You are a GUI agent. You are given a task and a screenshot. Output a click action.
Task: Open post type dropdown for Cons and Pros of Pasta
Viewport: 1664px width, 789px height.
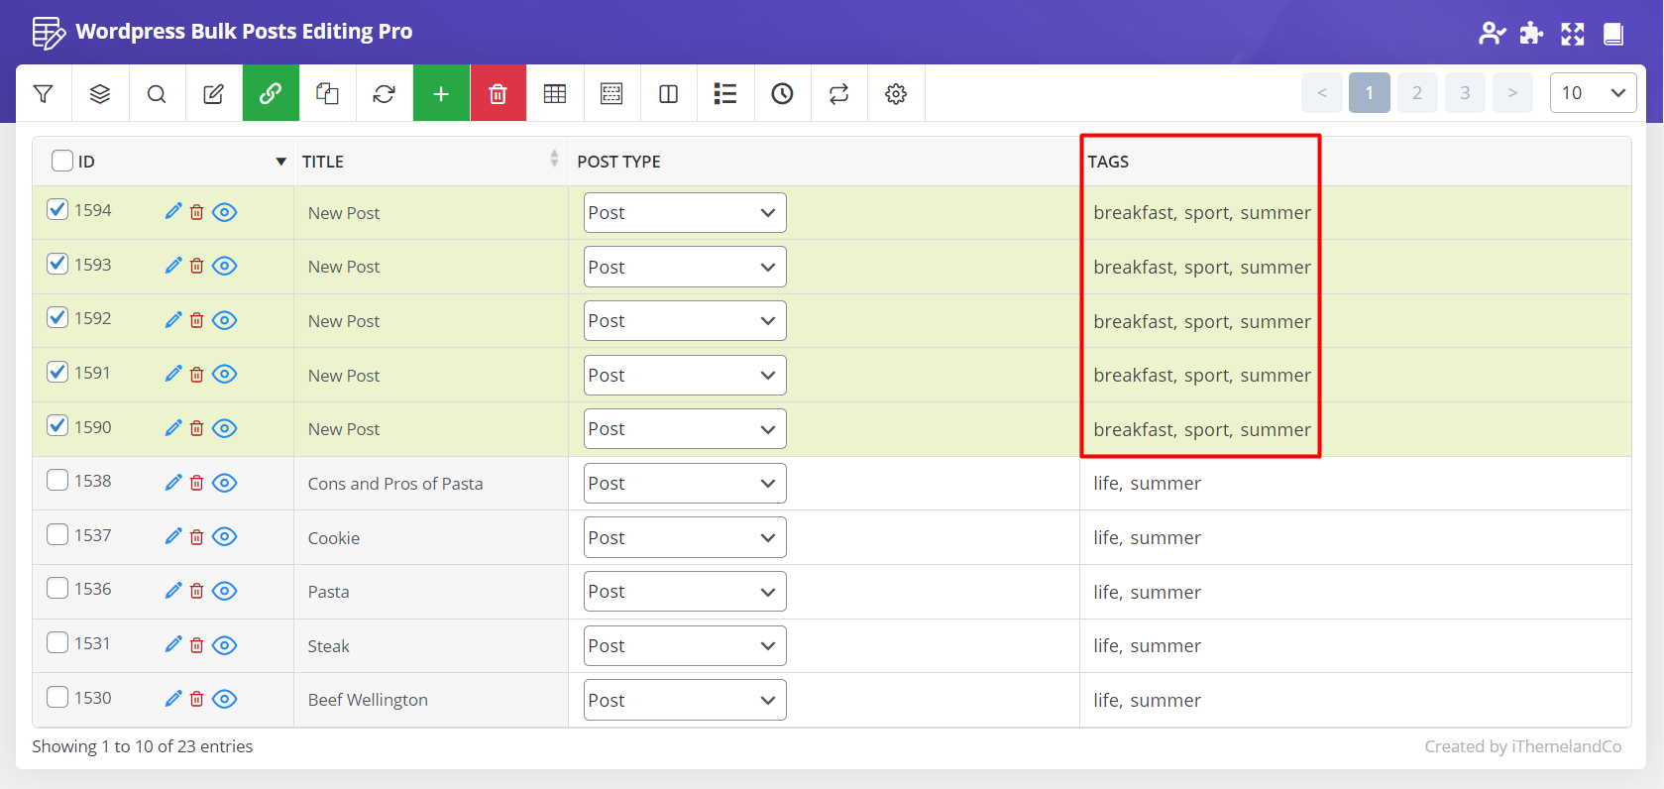coord(685,484)
